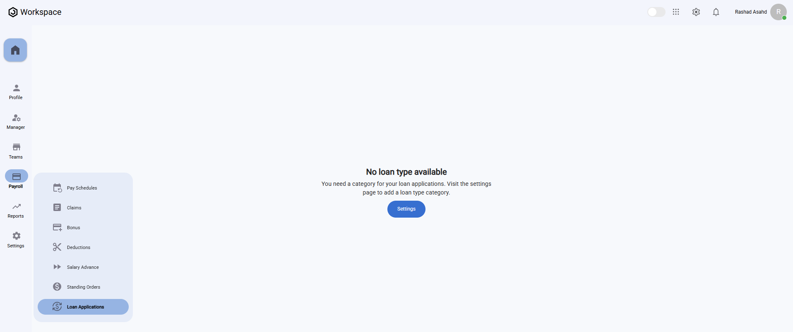The width and height of the screenshot is (793, 332).
Task: Toggle the switch in the top bar
Action: tap(656, 12)
